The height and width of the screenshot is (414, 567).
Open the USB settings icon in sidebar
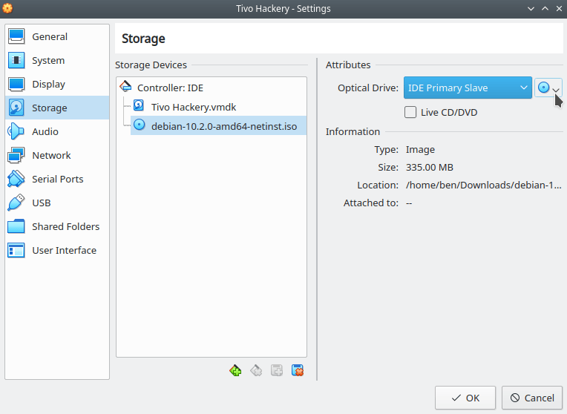(x=16, y=203)
